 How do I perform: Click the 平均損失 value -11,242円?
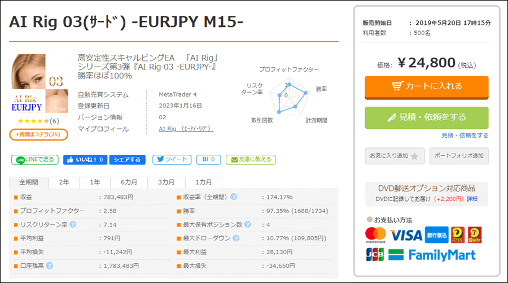[117, 252]
